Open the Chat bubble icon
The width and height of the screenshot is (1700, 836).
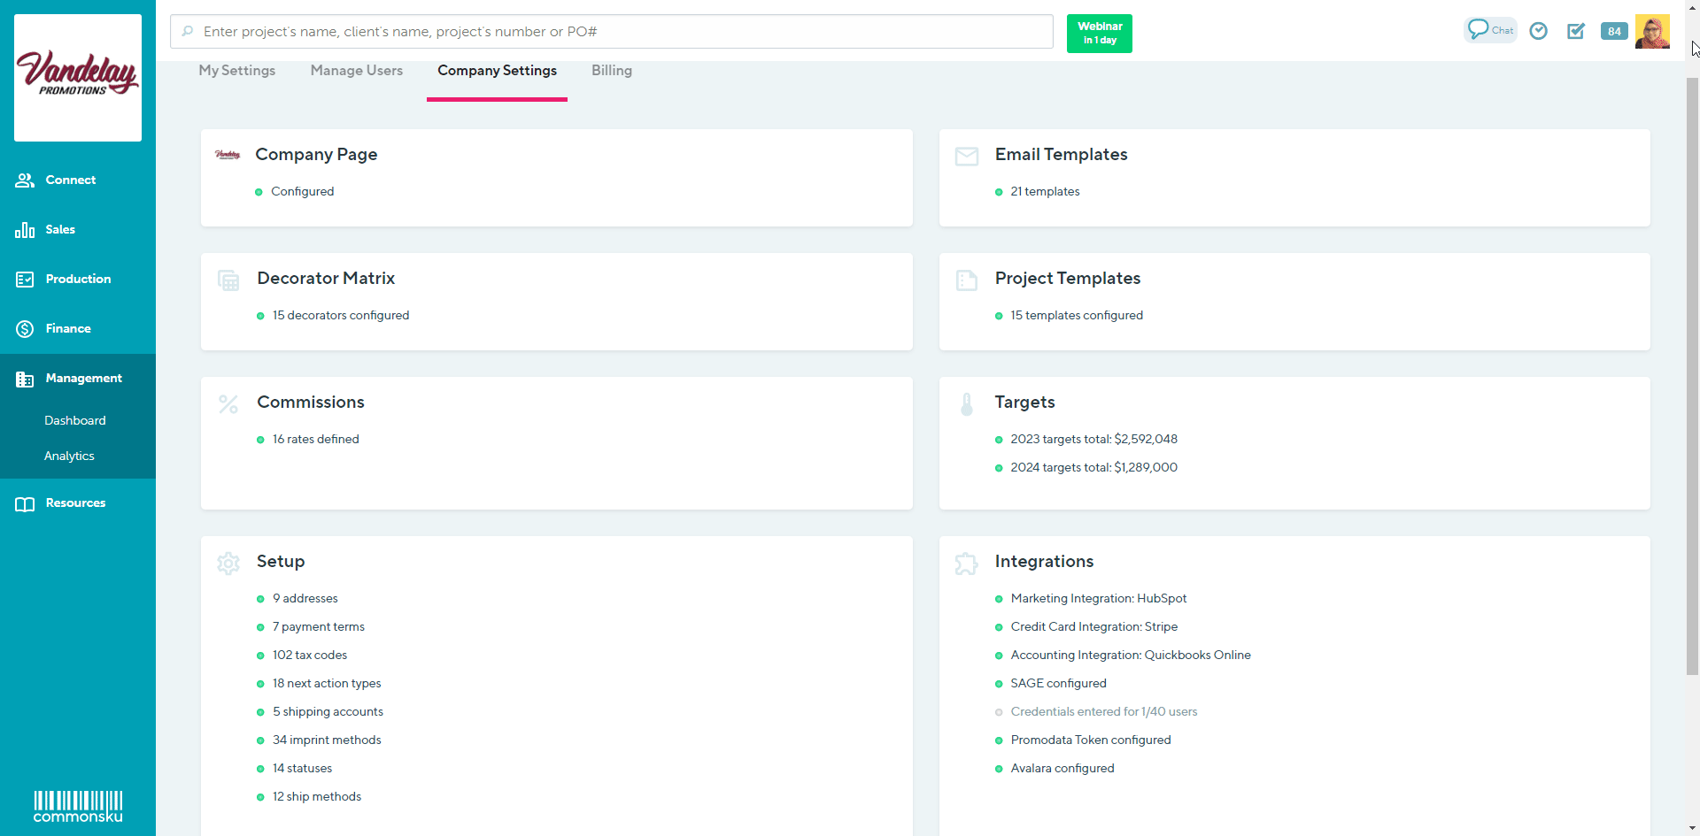point(1489,30)
